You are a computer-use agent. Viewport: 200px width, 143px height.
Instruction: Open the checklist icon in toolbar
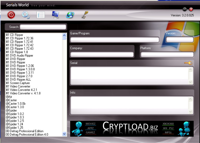(x=41, y=15)
